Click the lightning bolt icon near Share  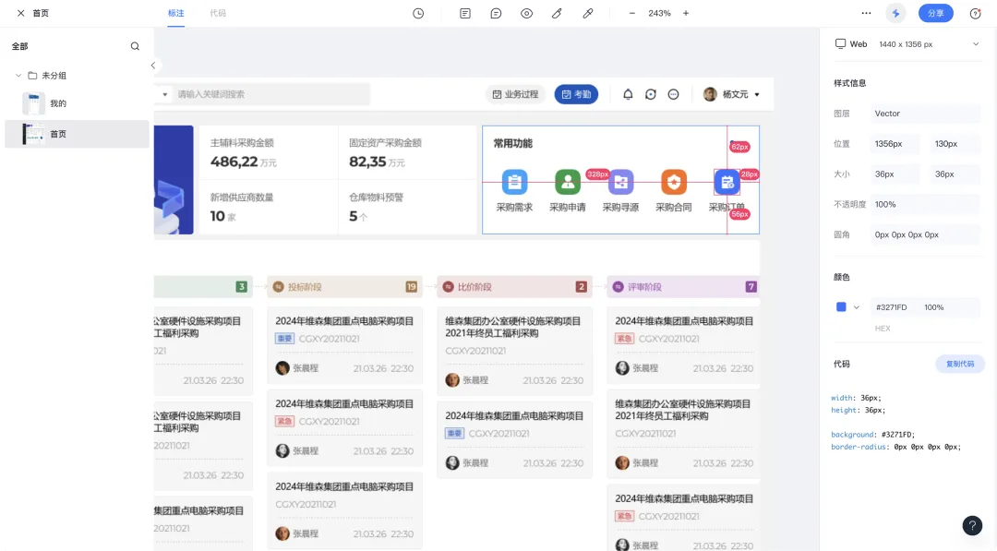(895, 13)
